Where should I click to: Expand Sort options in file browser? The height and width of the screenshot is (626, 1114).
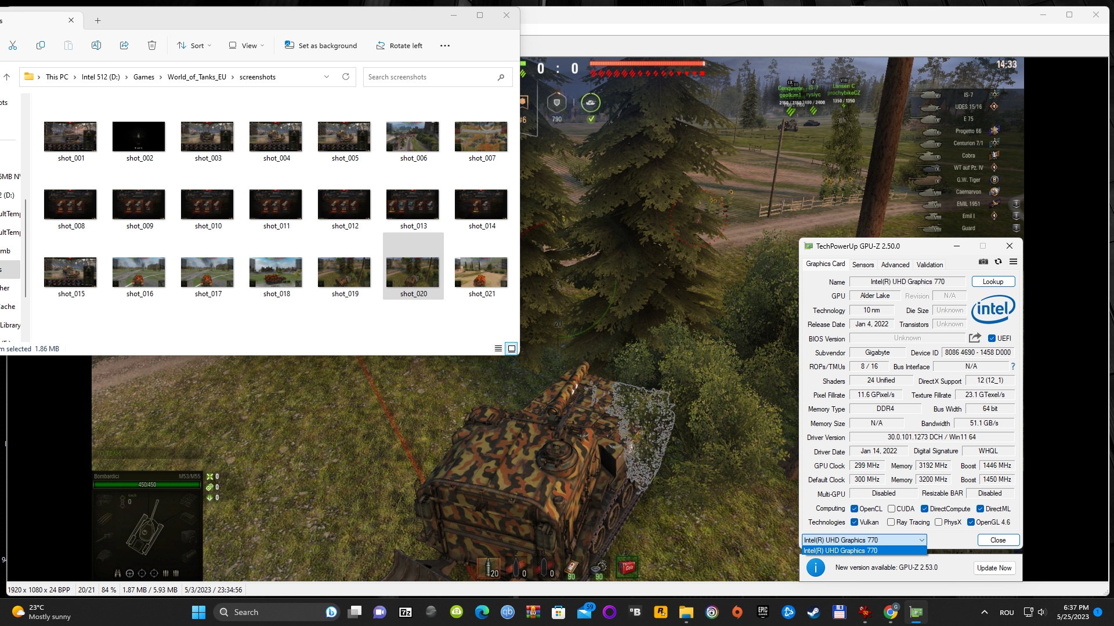tap(194, 45)
